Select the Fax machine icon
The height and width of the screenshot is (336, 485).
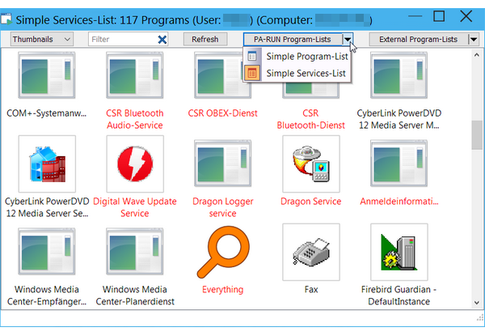point(311,252)
